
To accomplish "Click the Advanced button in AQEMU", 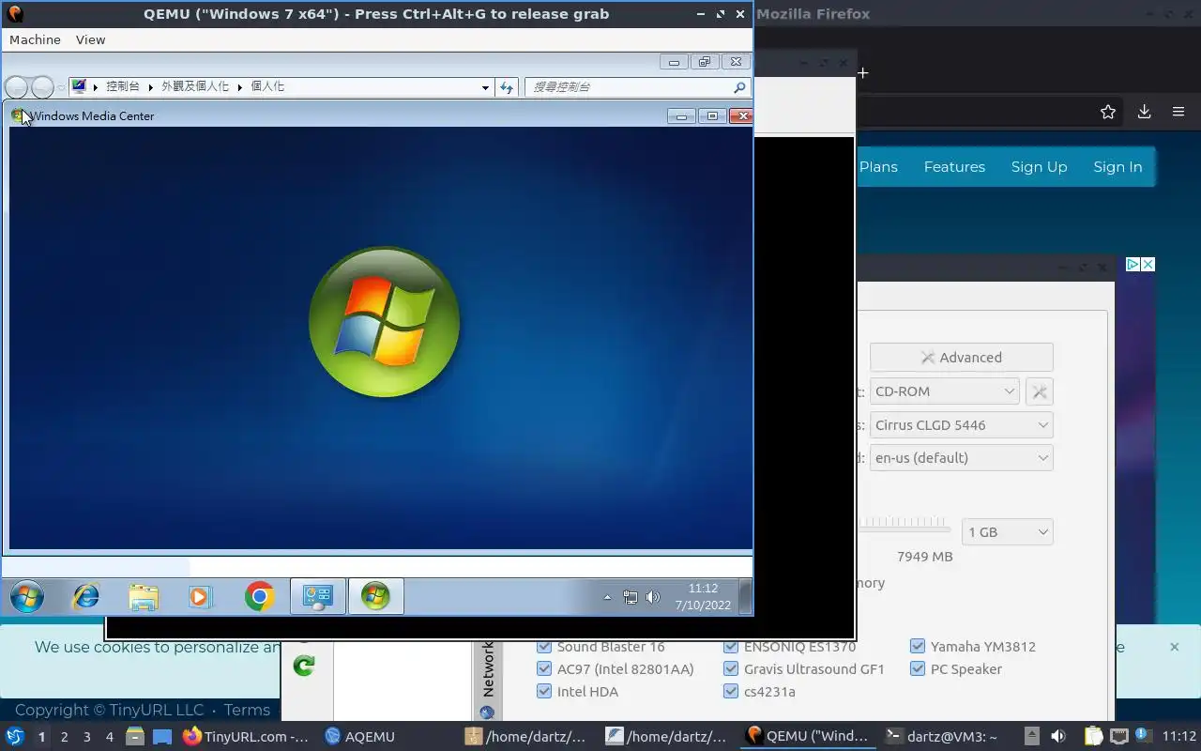I will (x=961, y=358).
